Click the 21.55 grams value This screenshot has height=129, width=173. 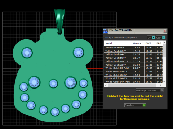(137, 54)
